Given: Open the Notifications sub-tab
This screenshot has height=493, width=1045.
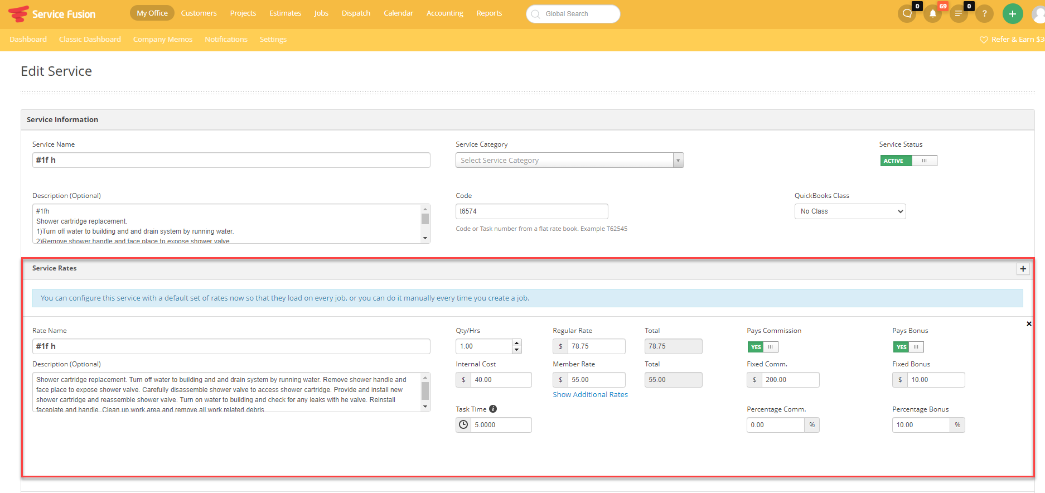Looking at the screenshot, I should (226, 40).
